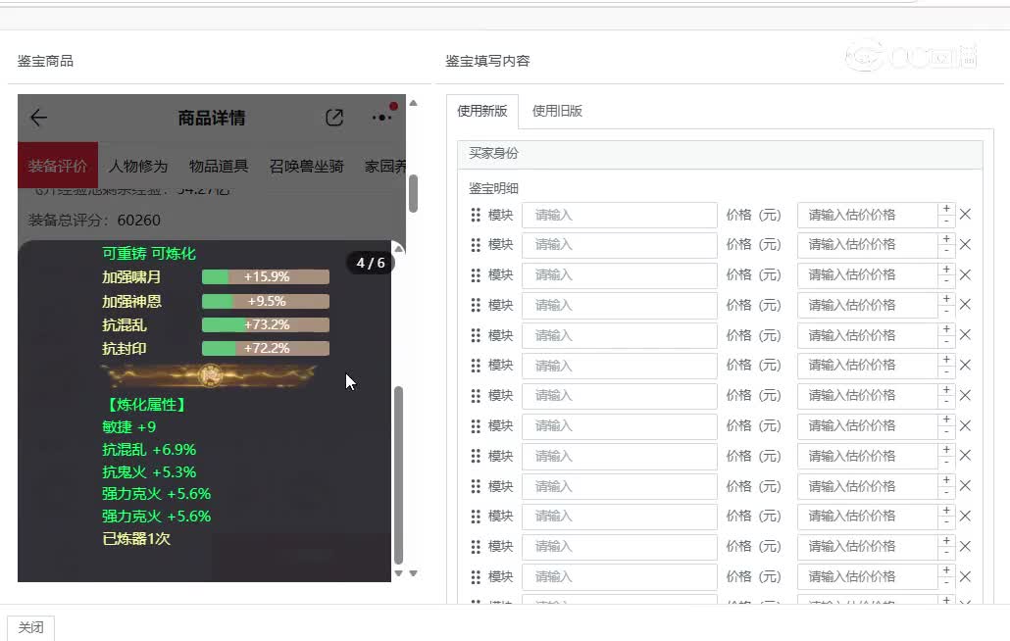Click the 关闭 button
The height and width of the screenshot is (641, 1010).
31,627
